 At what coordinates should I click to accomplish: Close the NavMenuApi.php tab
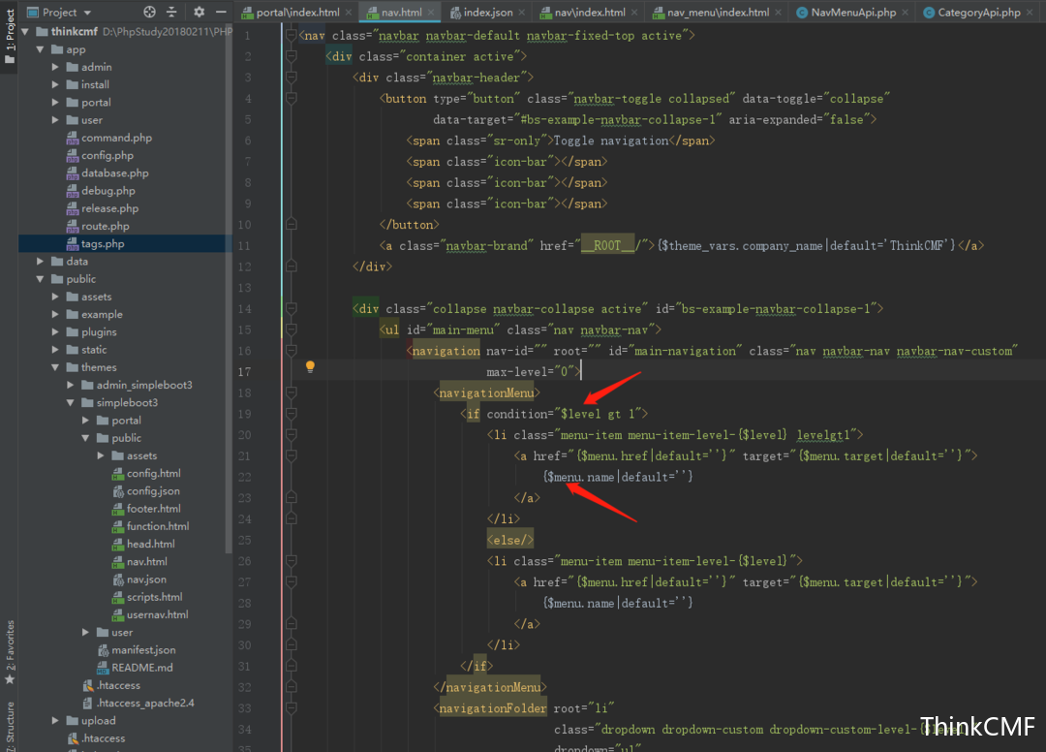(906, 12)
